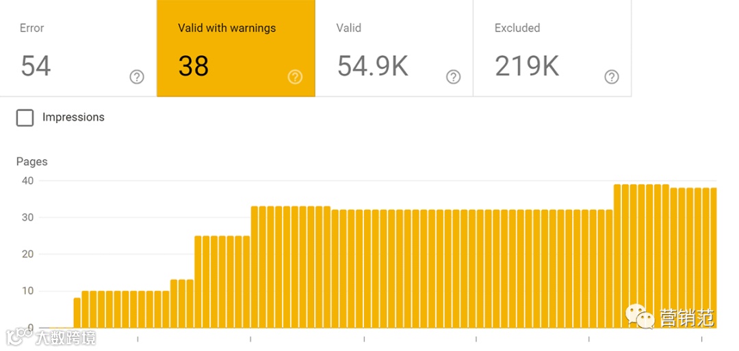Screen dimensions: 739x351
Task: Click the Pages axis label
Action: (32, 162)
